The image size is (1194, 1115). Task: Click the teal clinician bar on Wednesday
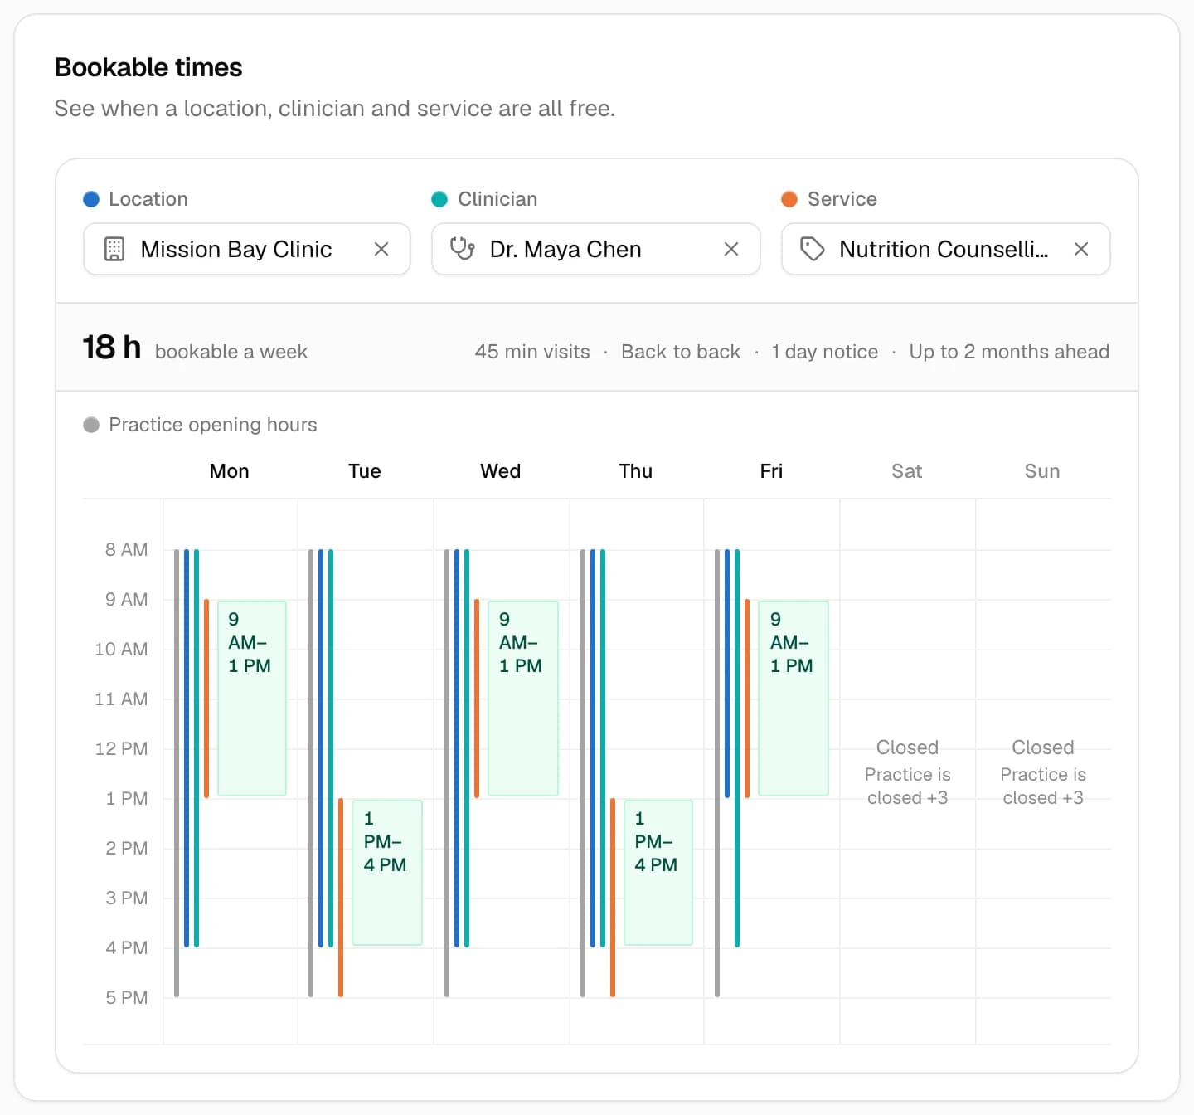click(467, 748)
